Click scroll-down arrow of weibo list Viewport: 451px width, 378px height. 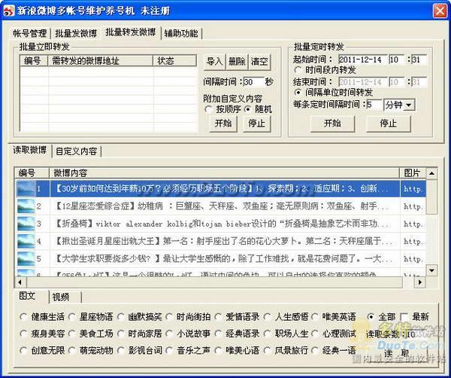click(431, 270)
